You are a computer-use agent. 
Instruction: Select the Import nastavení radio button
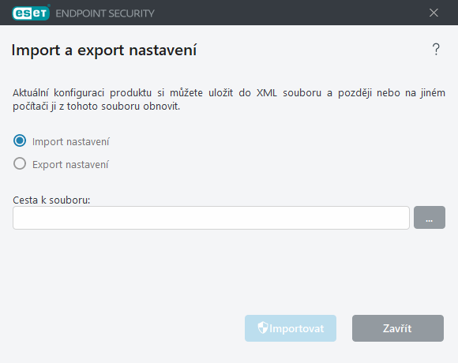click(x=20, y=140)
